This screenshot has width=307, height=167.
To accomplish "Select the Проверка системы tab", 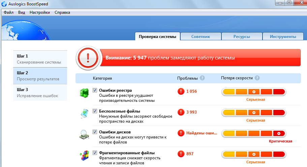I will pyautogui.click(x=157, y=37).
